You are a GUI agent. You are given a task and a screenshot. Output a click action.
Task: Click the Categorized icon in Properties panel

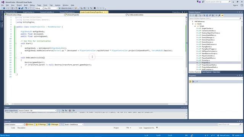click(191, 81)
